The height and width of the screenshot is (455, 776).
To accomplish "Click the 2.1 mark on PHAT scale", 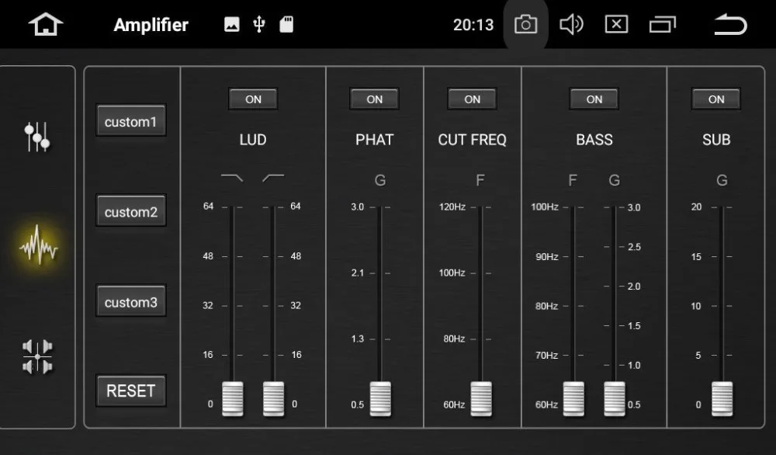I will point(357,273).
